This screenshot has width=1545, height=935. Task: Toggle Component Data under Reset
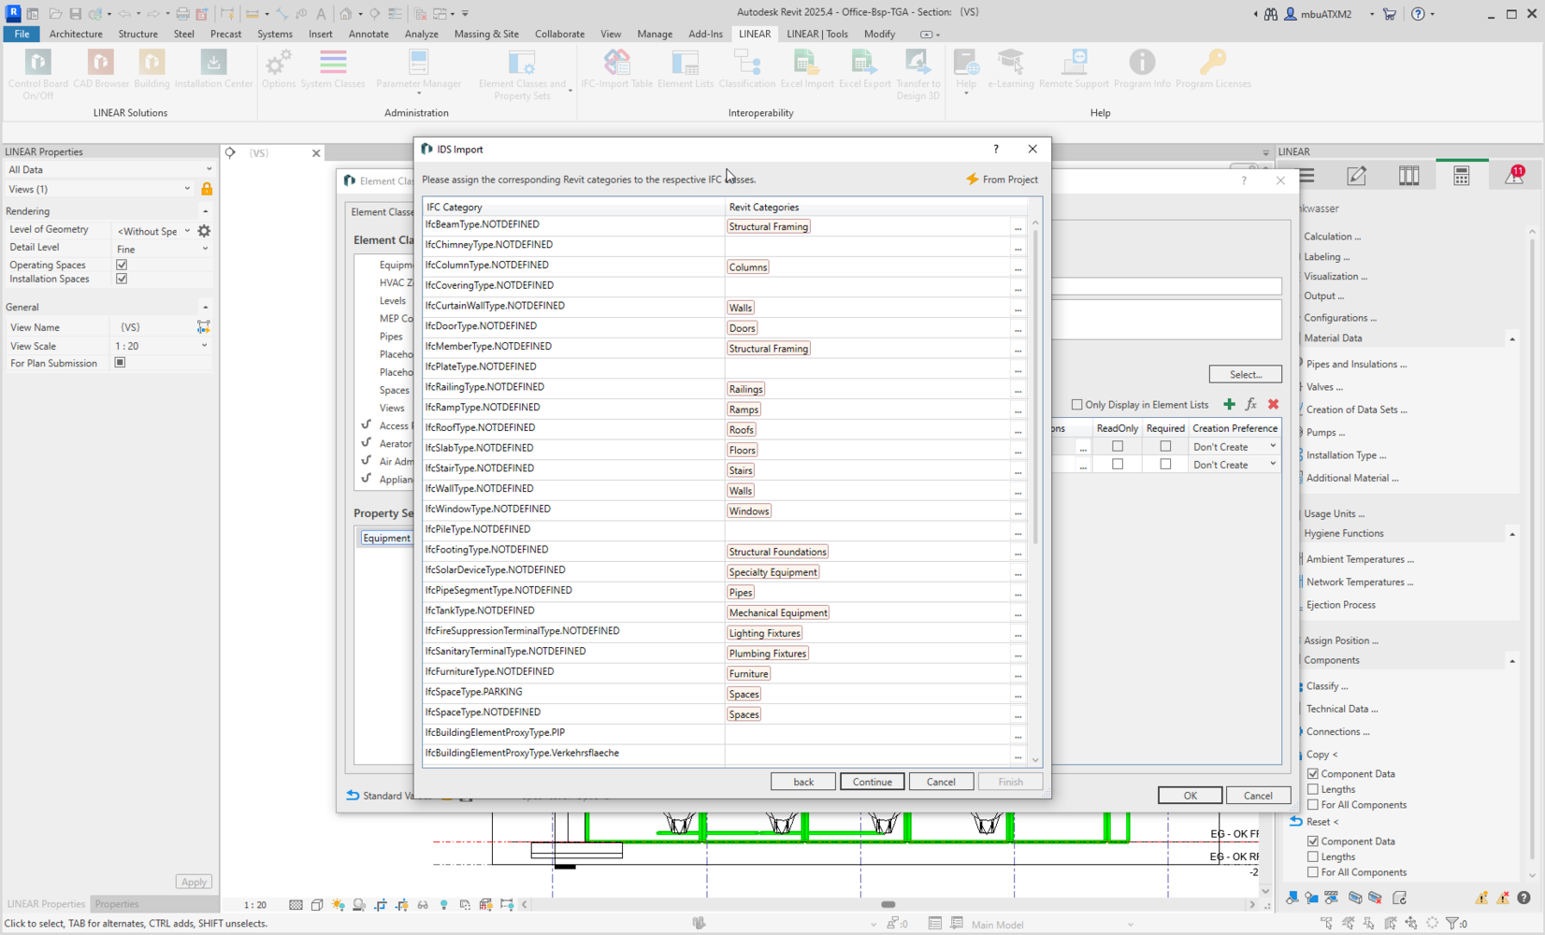pyautogui.click(x=1313, y=841)
